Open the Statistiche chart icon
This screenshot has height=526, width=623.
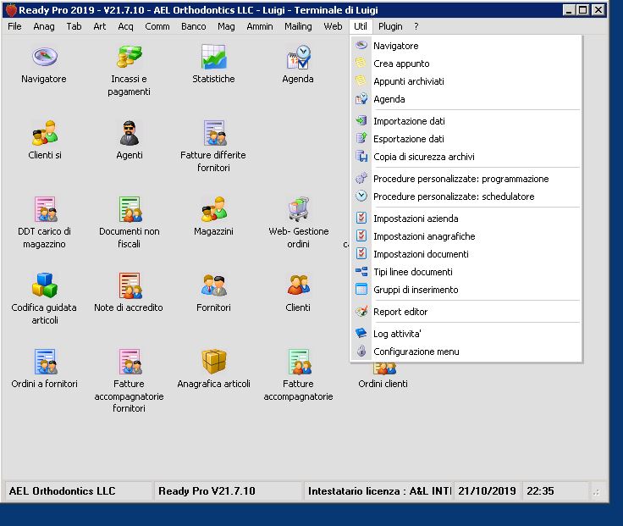[214, 57]
